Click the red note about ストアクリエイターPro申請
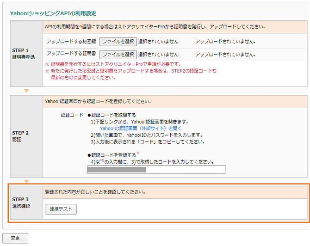 tap(113, 64)
